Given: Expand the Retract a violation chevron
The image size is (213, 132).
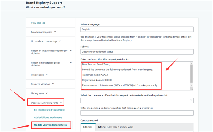Looking at the screenshot, I should point(53,84).
